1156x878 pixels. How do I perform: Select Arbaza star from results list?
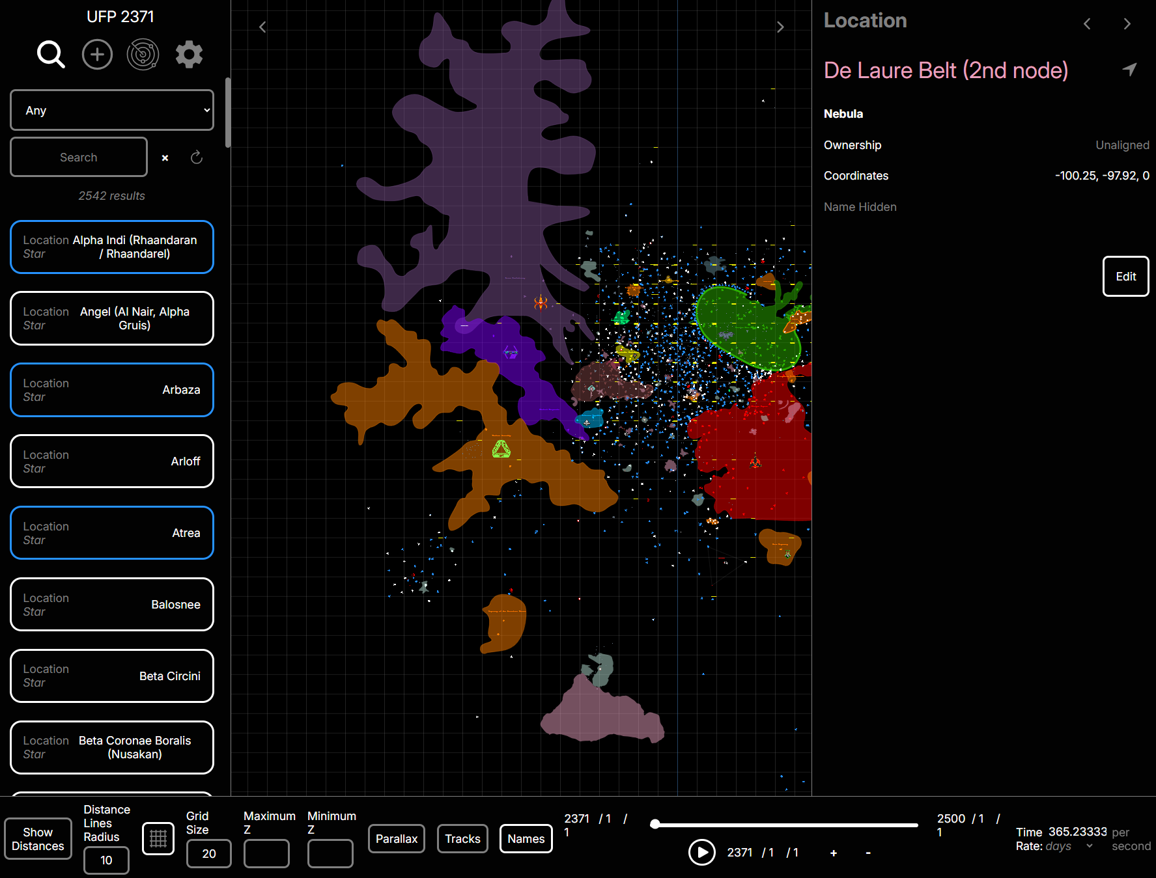coord(112,390)
